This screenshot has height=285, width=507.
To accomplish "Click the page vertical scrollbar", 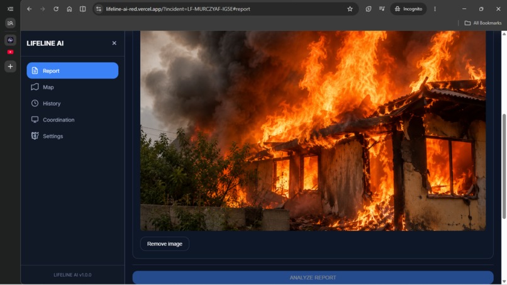I will pos(504,166).
